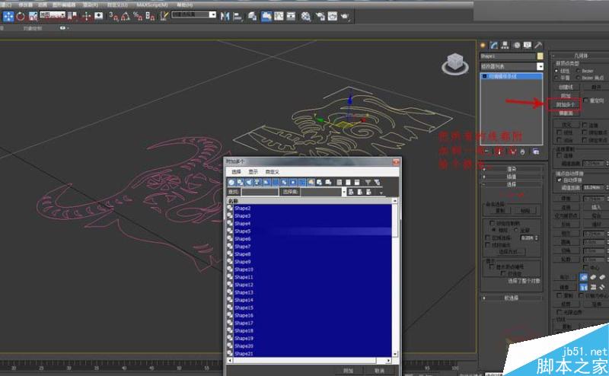The image size is (609, 376).
Task: Select the Bezier vertex type radio button
Action: [x=579, y=71]
